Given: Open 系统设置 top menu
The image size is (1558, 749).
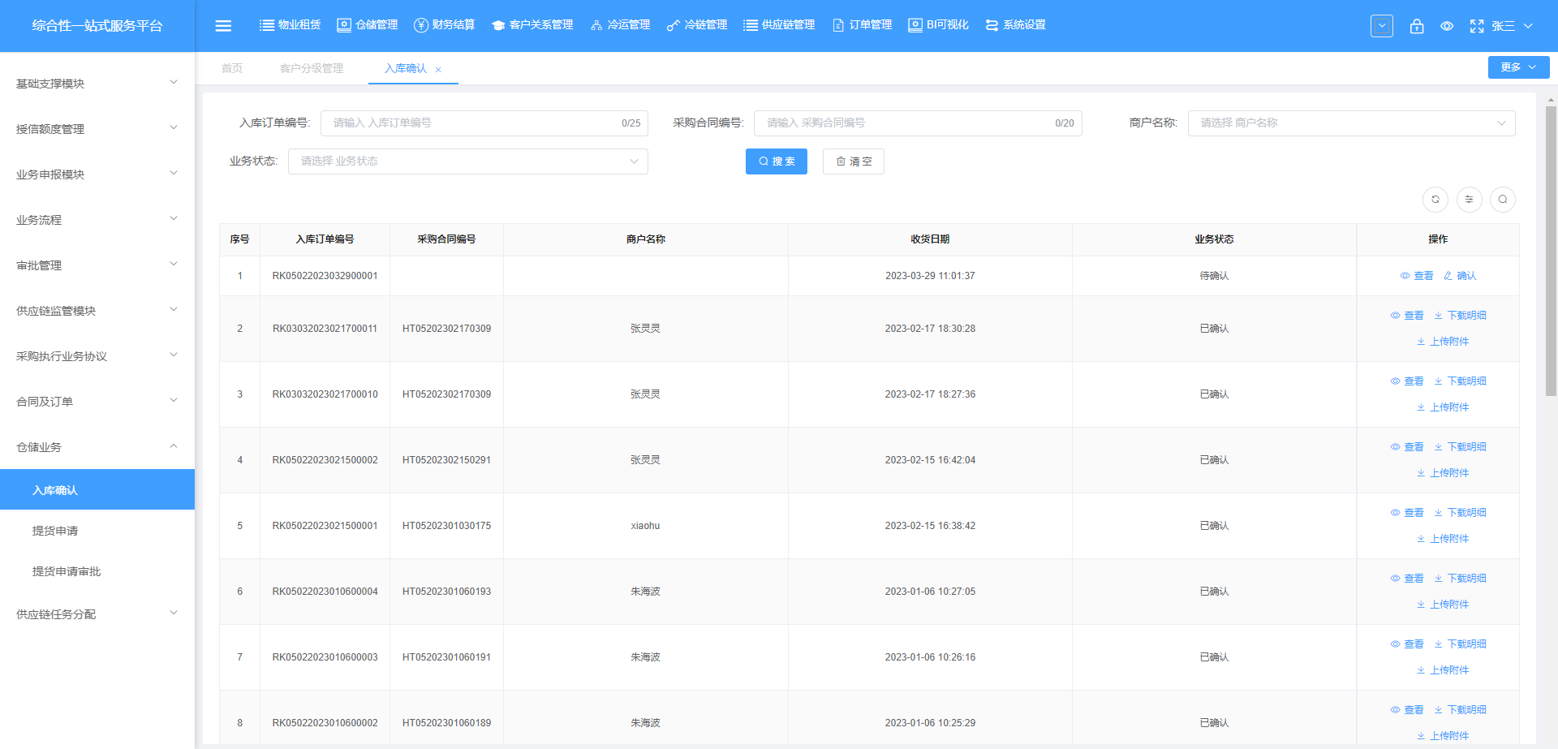Looking at the screenshot, I should pos(1015,25).
